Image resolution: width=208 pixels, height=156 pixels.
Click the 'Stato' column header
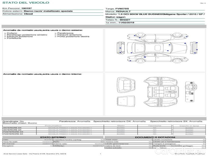121,126
